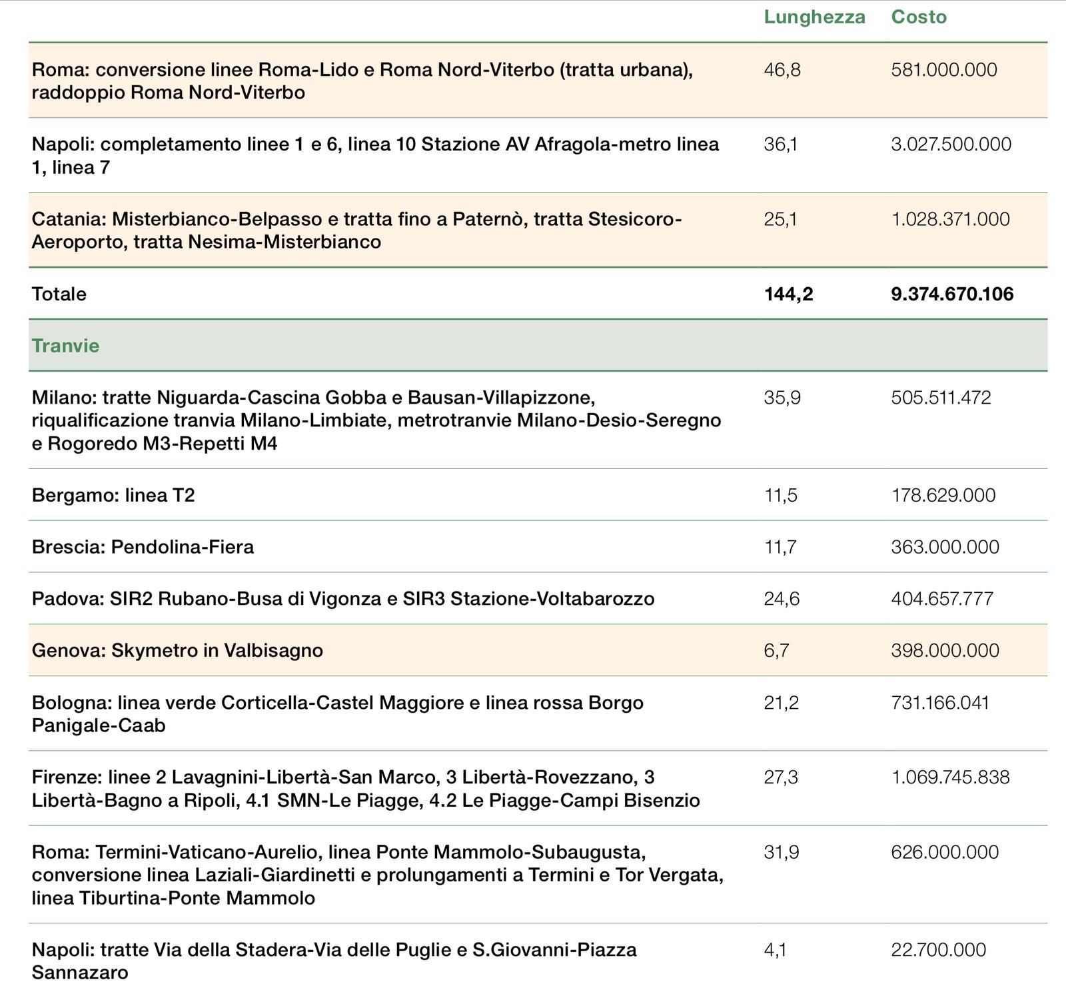The width and height of the screenshot is (1066, 988).
Task: Click Napoli cost value 3.027.500.000
Action: click(951, 144)
